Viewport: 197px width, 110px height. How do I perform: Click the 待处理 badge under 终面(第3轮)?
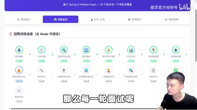coord(109,81)
